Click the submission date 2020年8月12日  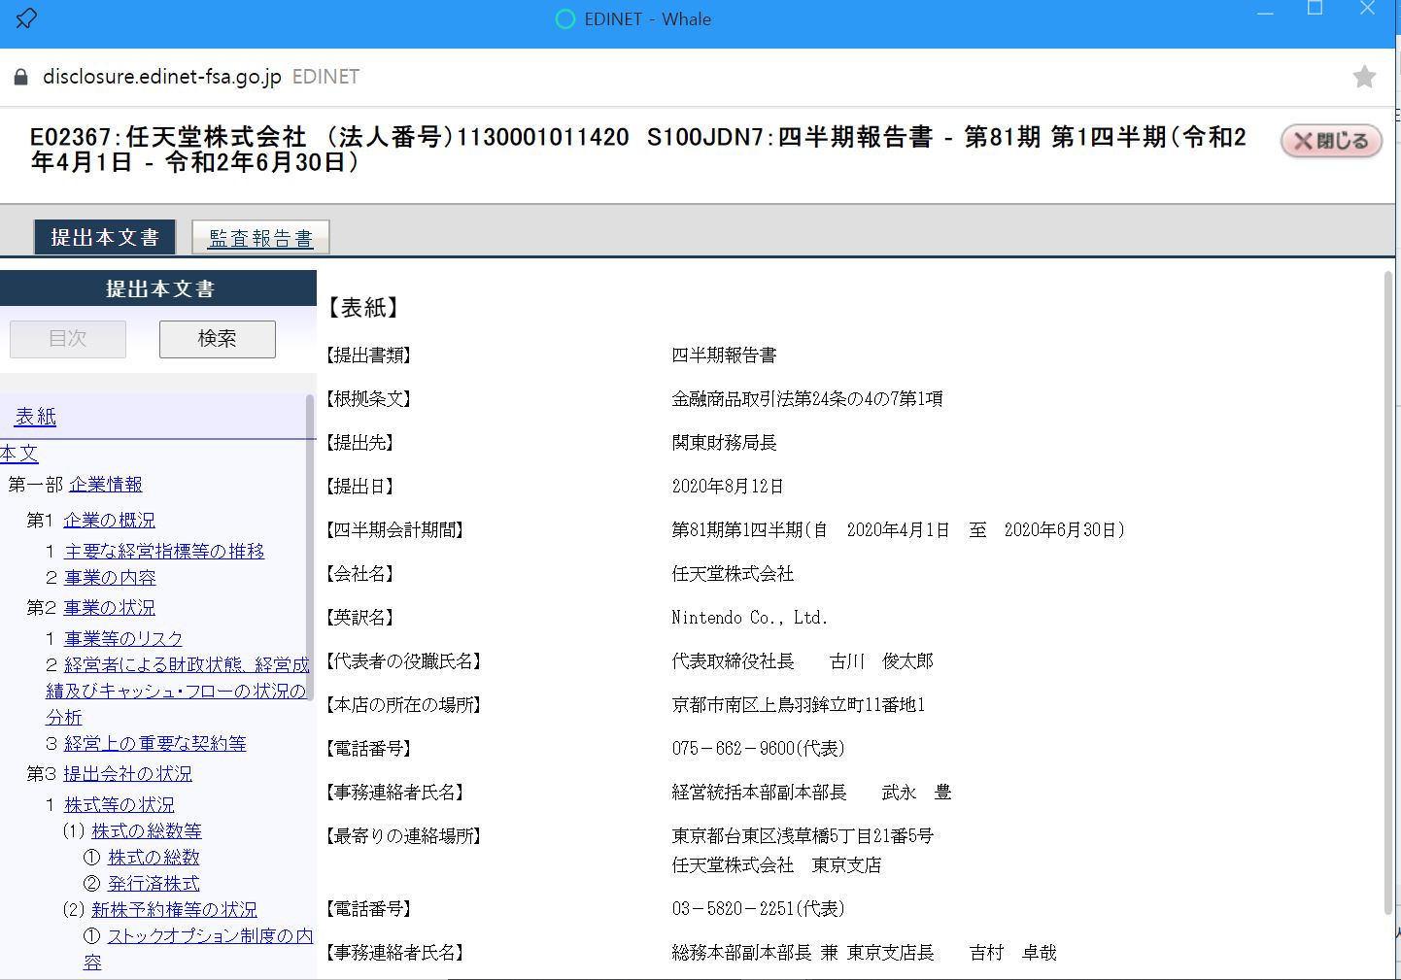(x=728, y=487)
